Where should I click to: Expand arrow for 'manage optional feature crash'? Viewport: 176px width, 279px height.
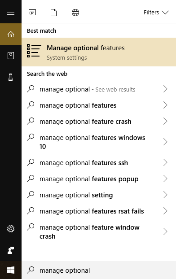click(165, 122)
